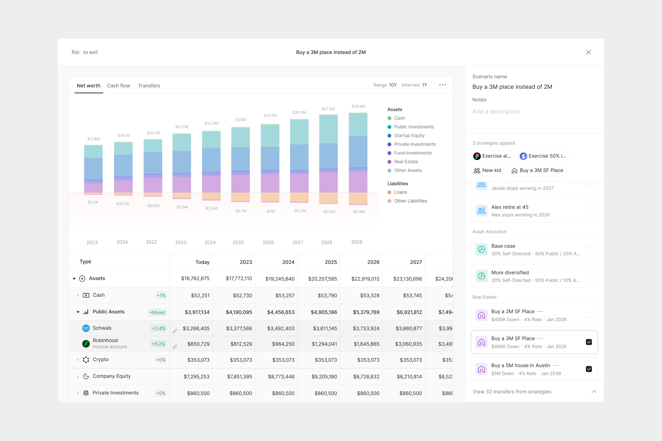Screen dimensions: 662x441
Task: Switch to the Net worth tab
Action: click(x=89, y=86)
